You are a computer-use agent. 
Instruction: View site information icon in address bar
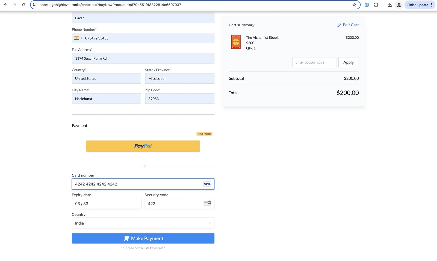(35, 5)
